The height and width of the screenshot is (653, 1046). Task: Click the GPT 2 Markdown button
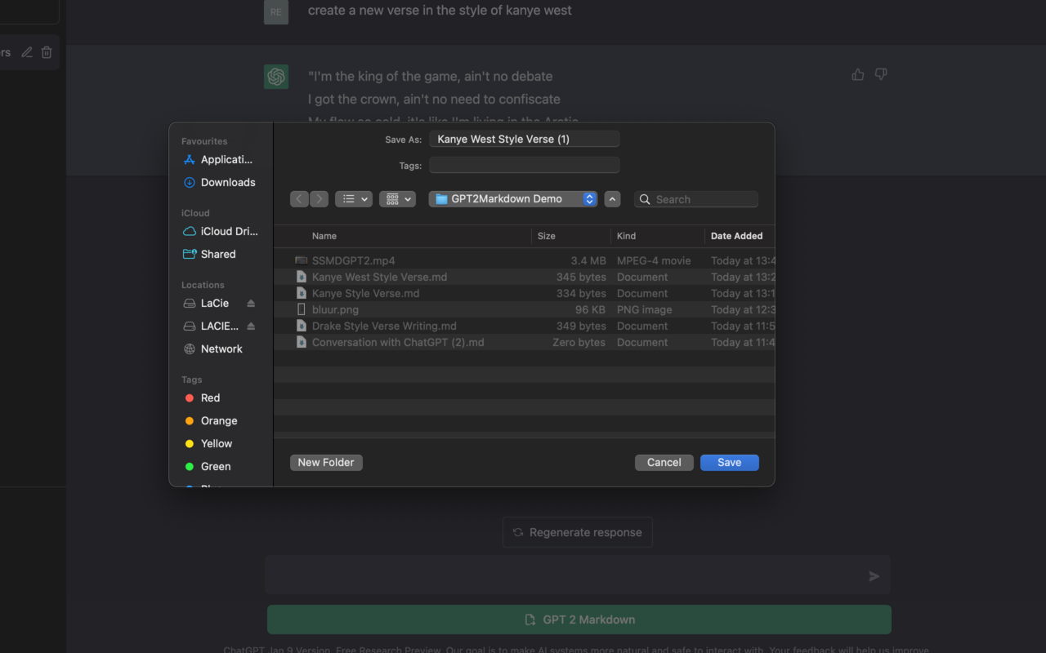pos(579,620)
